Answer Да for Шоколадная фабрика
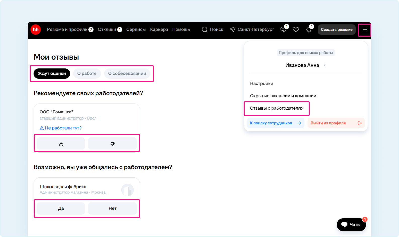This screenshot has height=237, width=399. pos(61,208)
